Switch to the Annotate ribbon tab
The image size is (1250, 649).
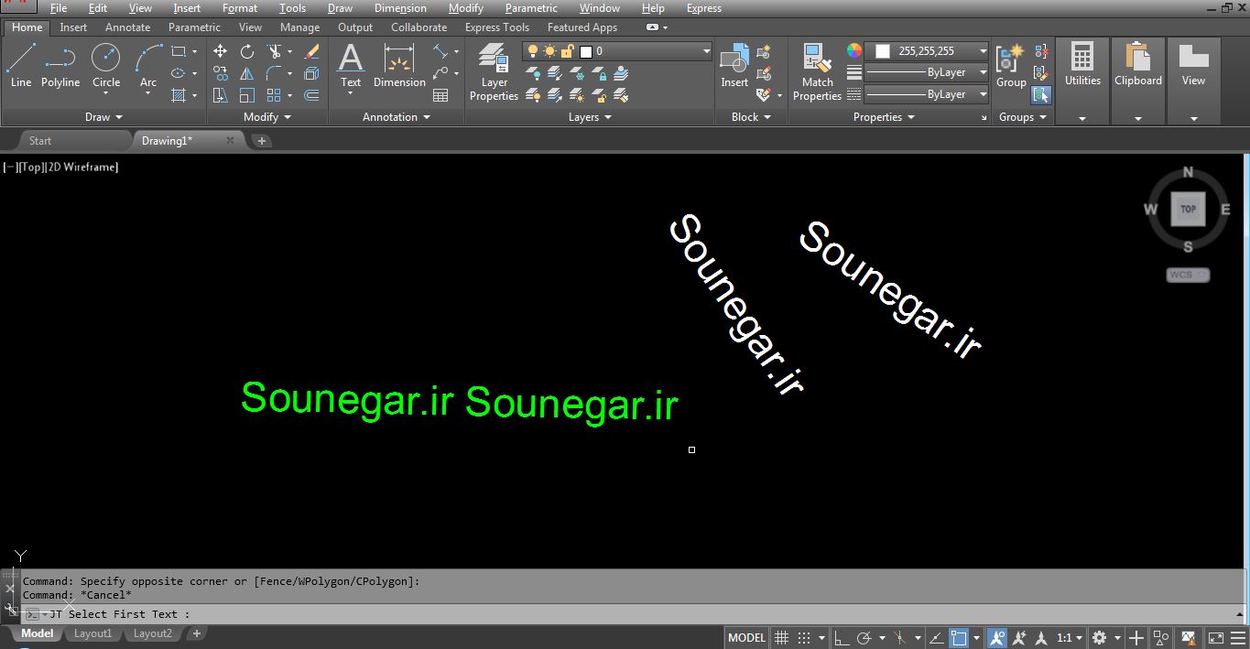point(127,27)
